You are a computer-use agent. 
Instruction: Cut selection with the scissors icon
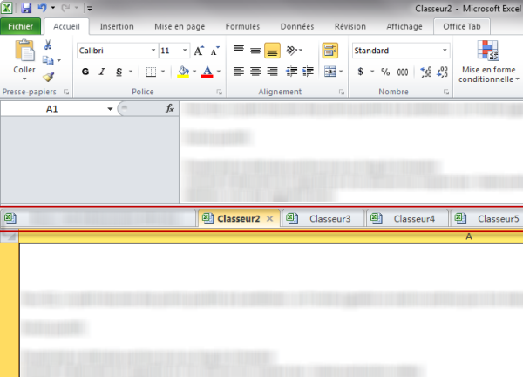tap(48, 45)
